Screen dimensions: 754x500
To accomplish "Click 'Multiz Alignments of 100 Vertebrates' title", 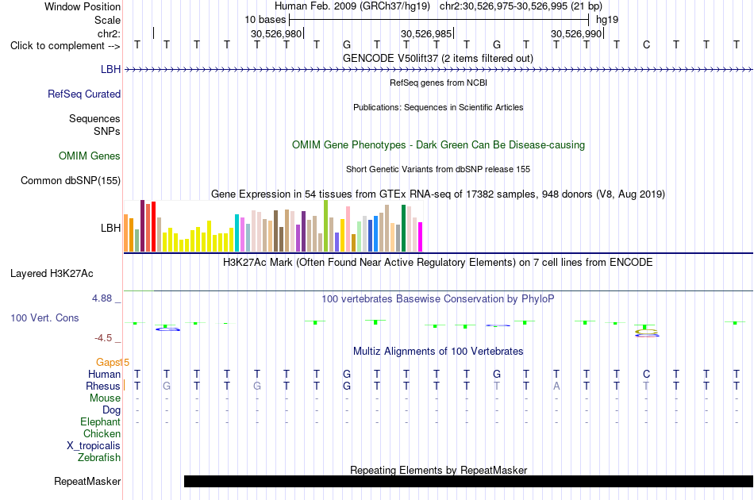I will 438,352.
